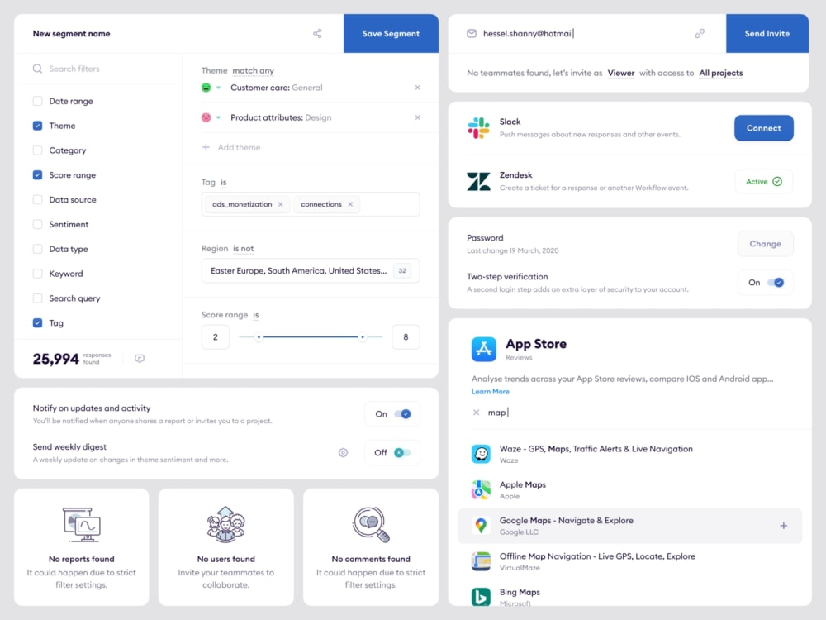Turn on Send weekly digest toggle
The height and width of the screenshot is (620, 826).
(402, 452)
